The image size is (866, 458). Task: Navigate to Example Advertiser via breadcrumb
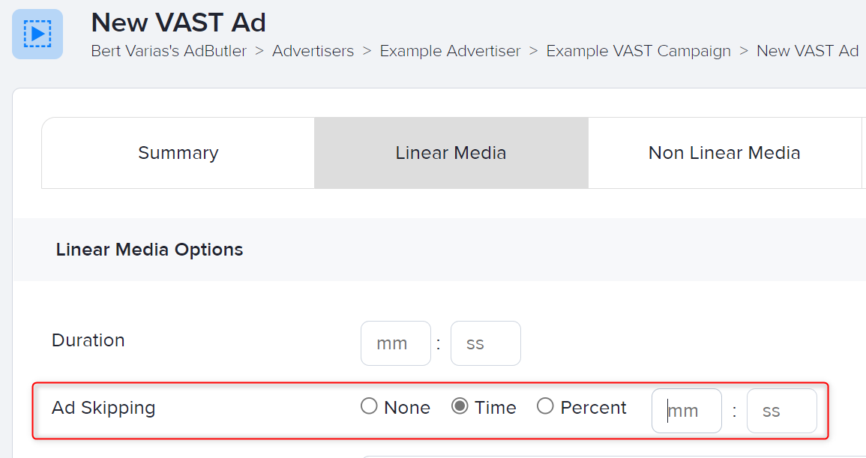click(450, 51)
